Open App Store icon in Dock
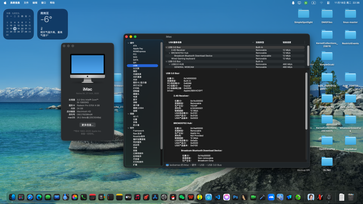 [x=155, y=197]
